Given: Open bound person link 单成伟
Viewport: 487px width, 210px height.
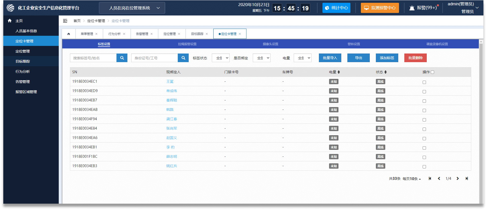Looking at the screenshot, I should pos(172,91).
